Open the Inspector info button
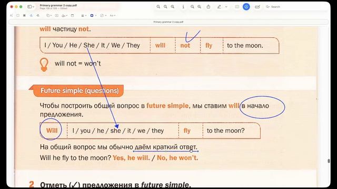Image resolution: width=337 pixels, height=189 pixels. [183, 7]
